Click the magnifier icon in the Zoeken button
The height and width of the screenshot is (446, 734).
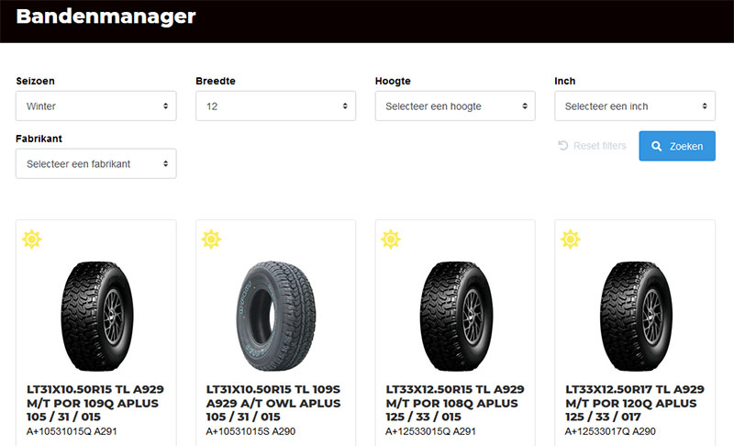click(657, 146)
